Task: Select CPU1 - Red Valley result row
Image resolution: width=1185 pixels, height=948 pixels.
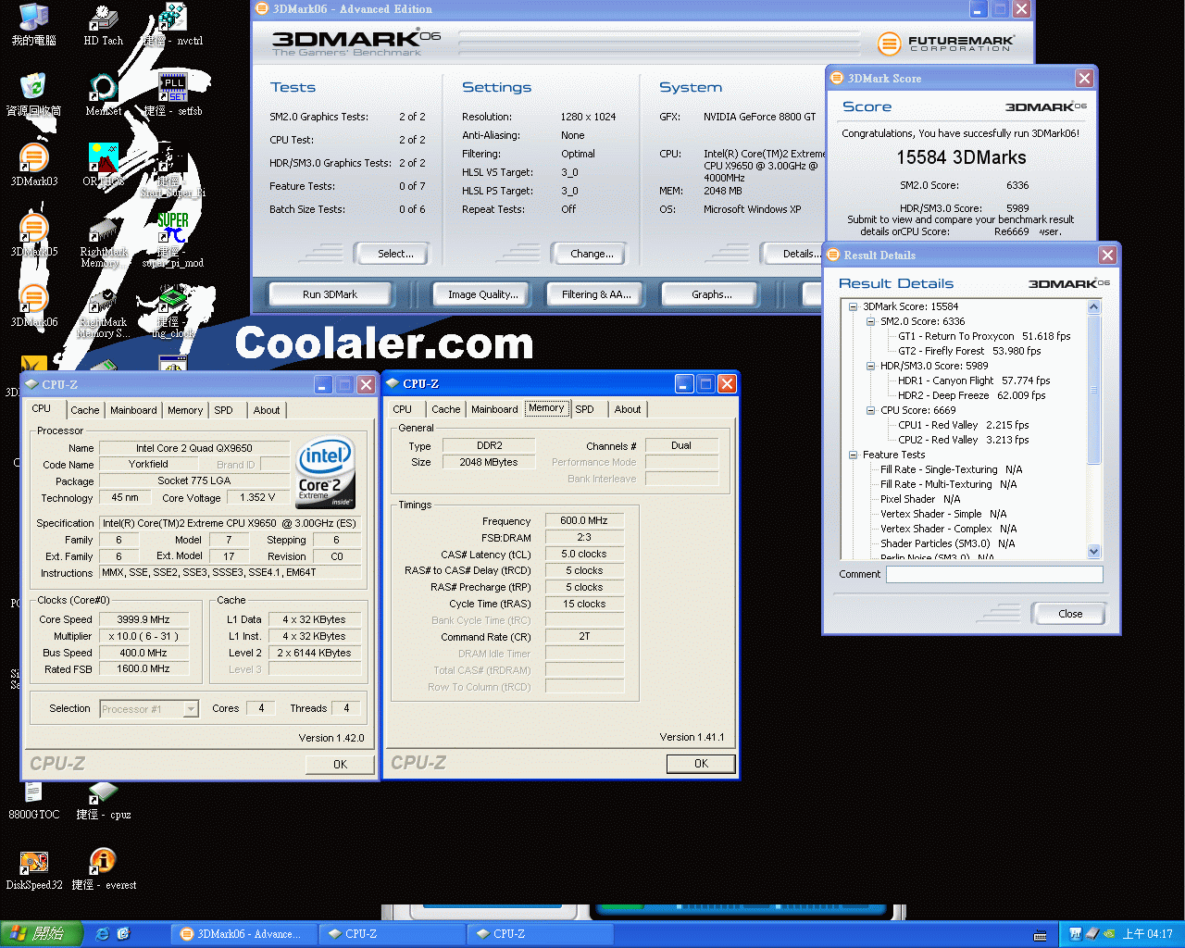Action: (963, 425)
